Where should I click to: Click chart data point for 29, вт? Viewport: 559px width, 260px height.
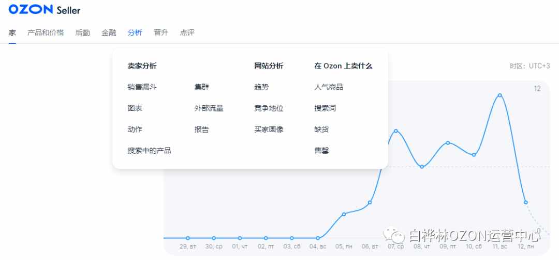pos(188,238)
